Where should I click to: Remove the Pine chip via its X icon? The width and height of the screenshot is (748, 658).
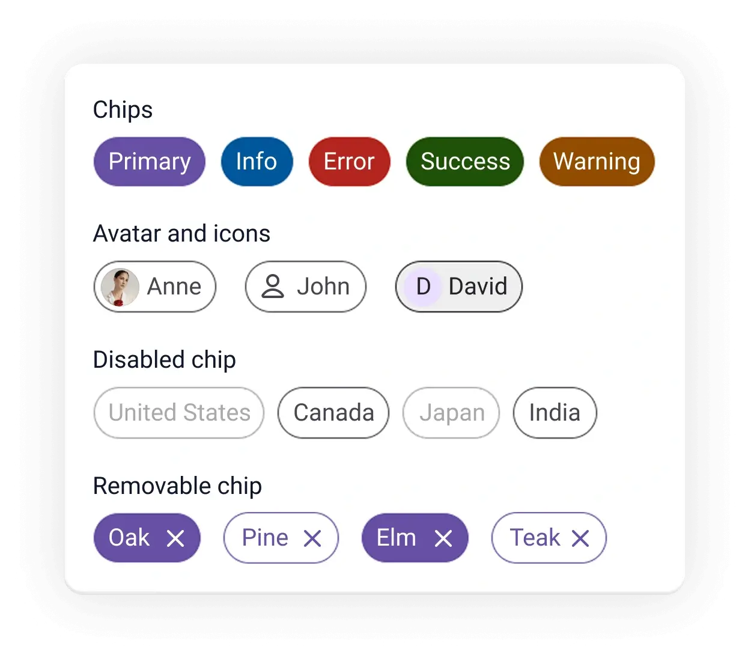313,538
